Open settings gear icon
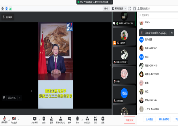The height and width of the screenshot is (126, 178). coord(103,120)
